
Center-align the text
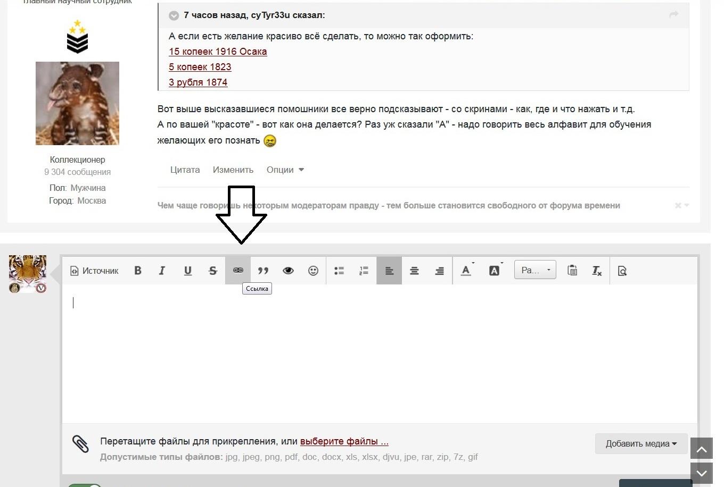414,271
